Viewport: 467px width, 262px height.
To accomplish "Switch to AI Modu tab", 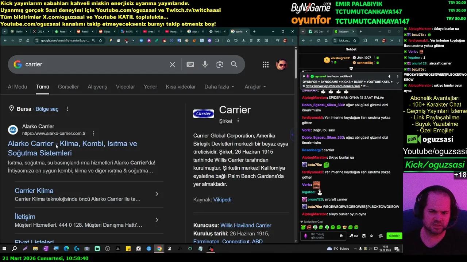I will coord(18,87).
